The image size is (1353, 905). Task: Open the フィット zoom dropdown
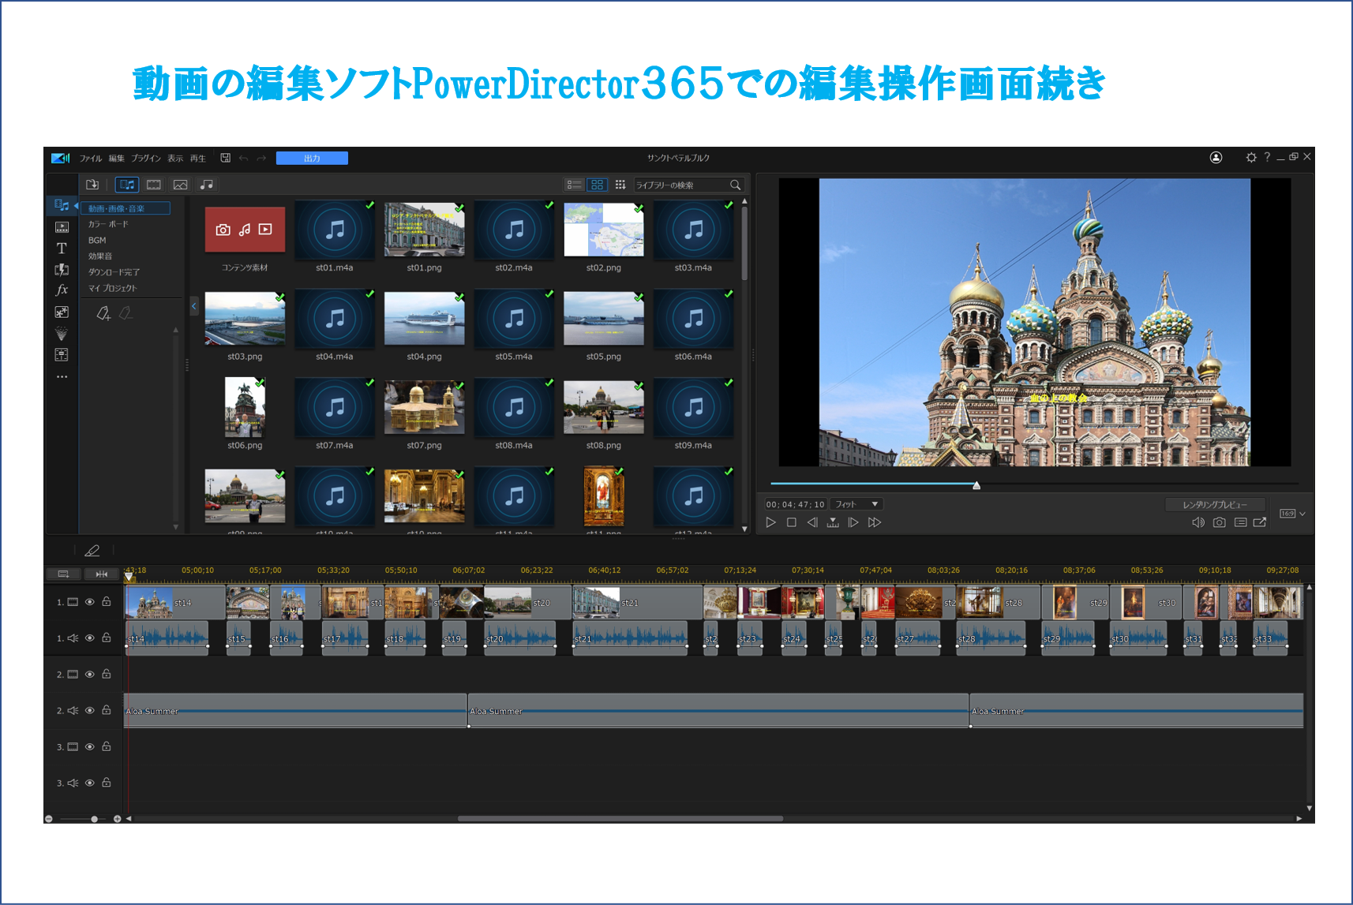pyautogui.click(x=856, y=504)
